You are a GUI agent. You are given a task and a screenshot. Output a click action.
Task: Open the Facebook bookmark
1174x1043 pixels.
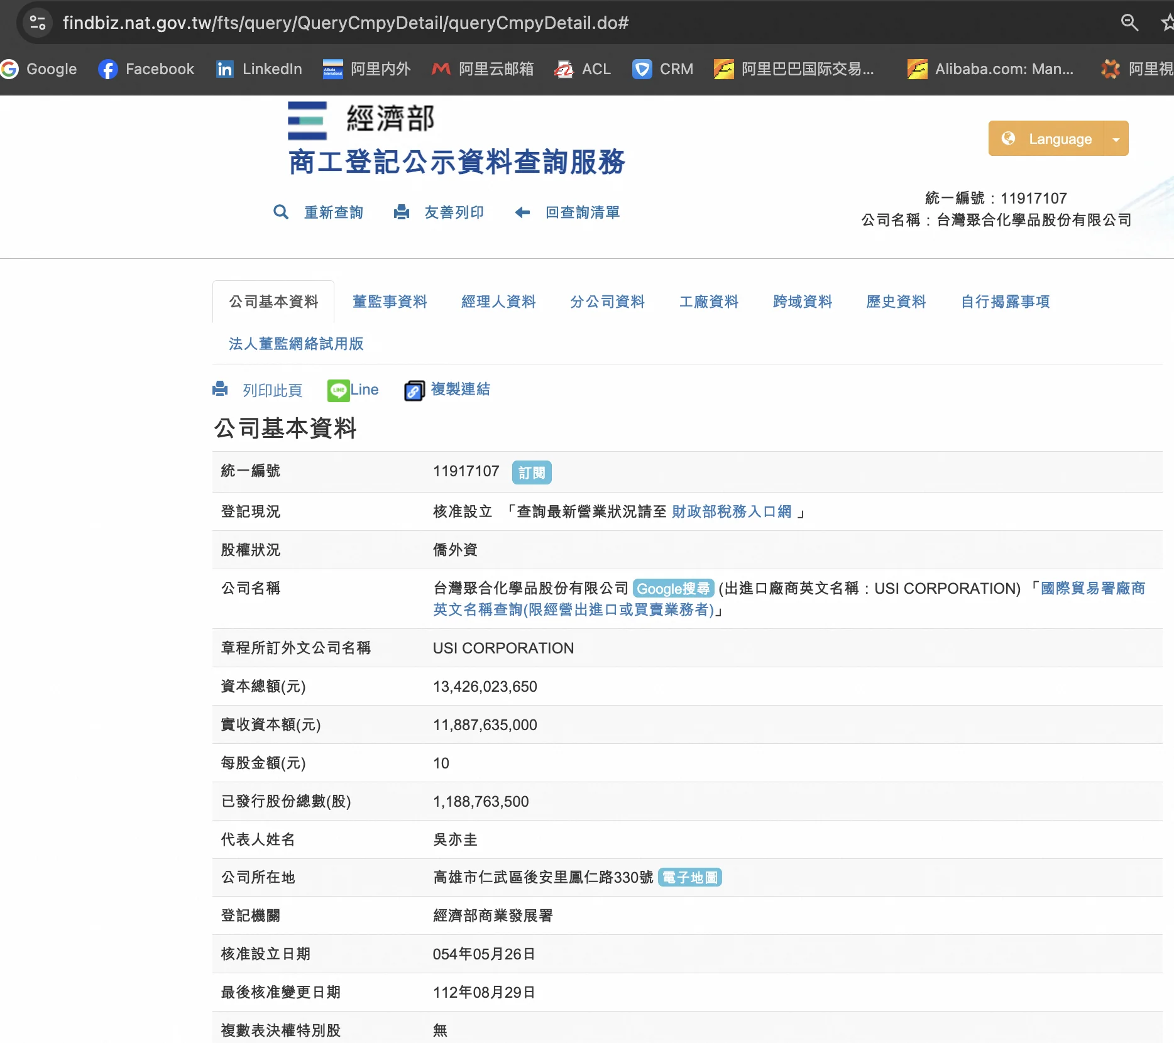click(146, 69)
